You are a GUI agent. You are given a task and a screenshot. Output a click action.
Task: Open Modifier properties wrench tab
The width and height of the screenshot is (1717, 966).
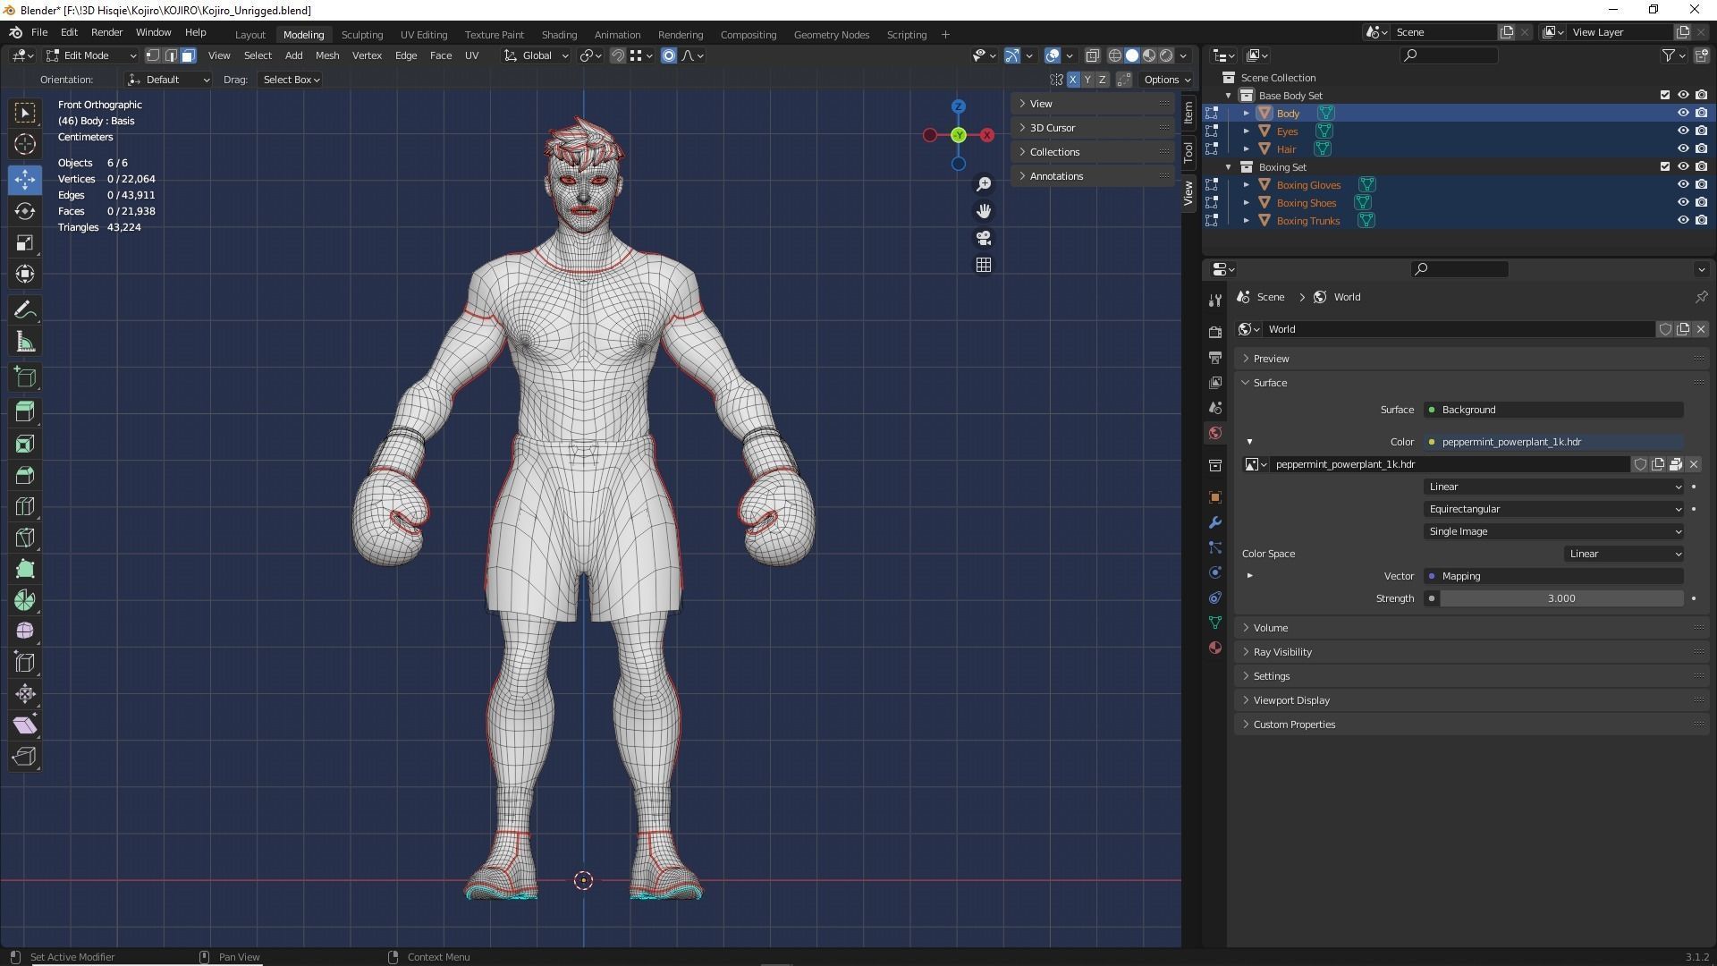[1215, 522]
